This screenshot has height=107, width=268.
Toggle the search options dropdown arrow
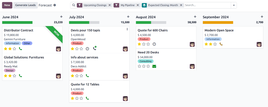coord(234,5)
